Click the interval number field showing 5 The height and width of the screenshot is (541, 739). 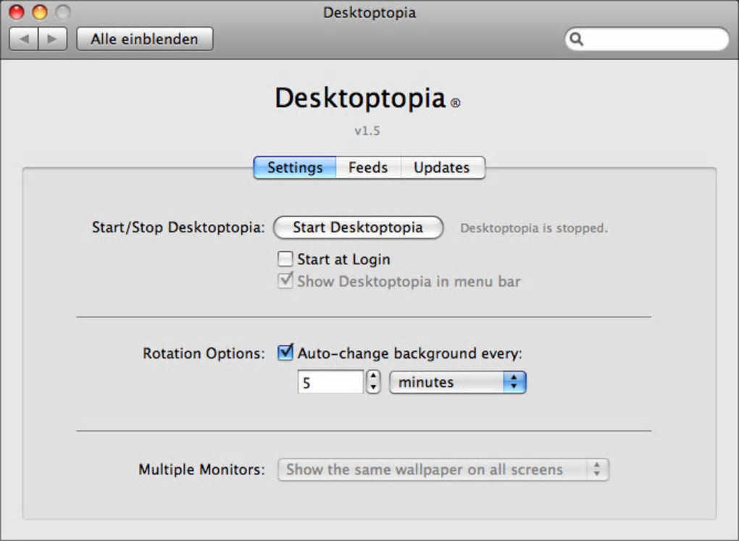pyautogui.click(x=330, y=382)
